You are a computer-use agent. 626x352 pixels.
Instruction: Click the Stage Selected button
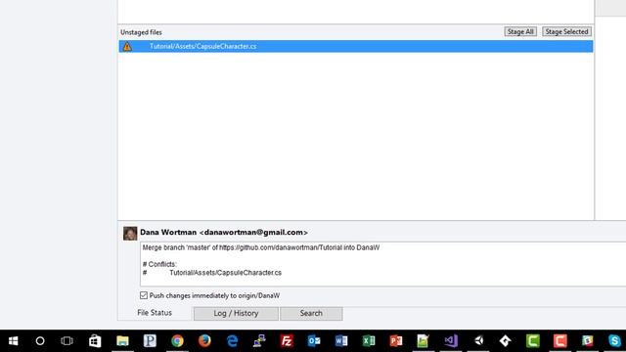tap(566, 31)
